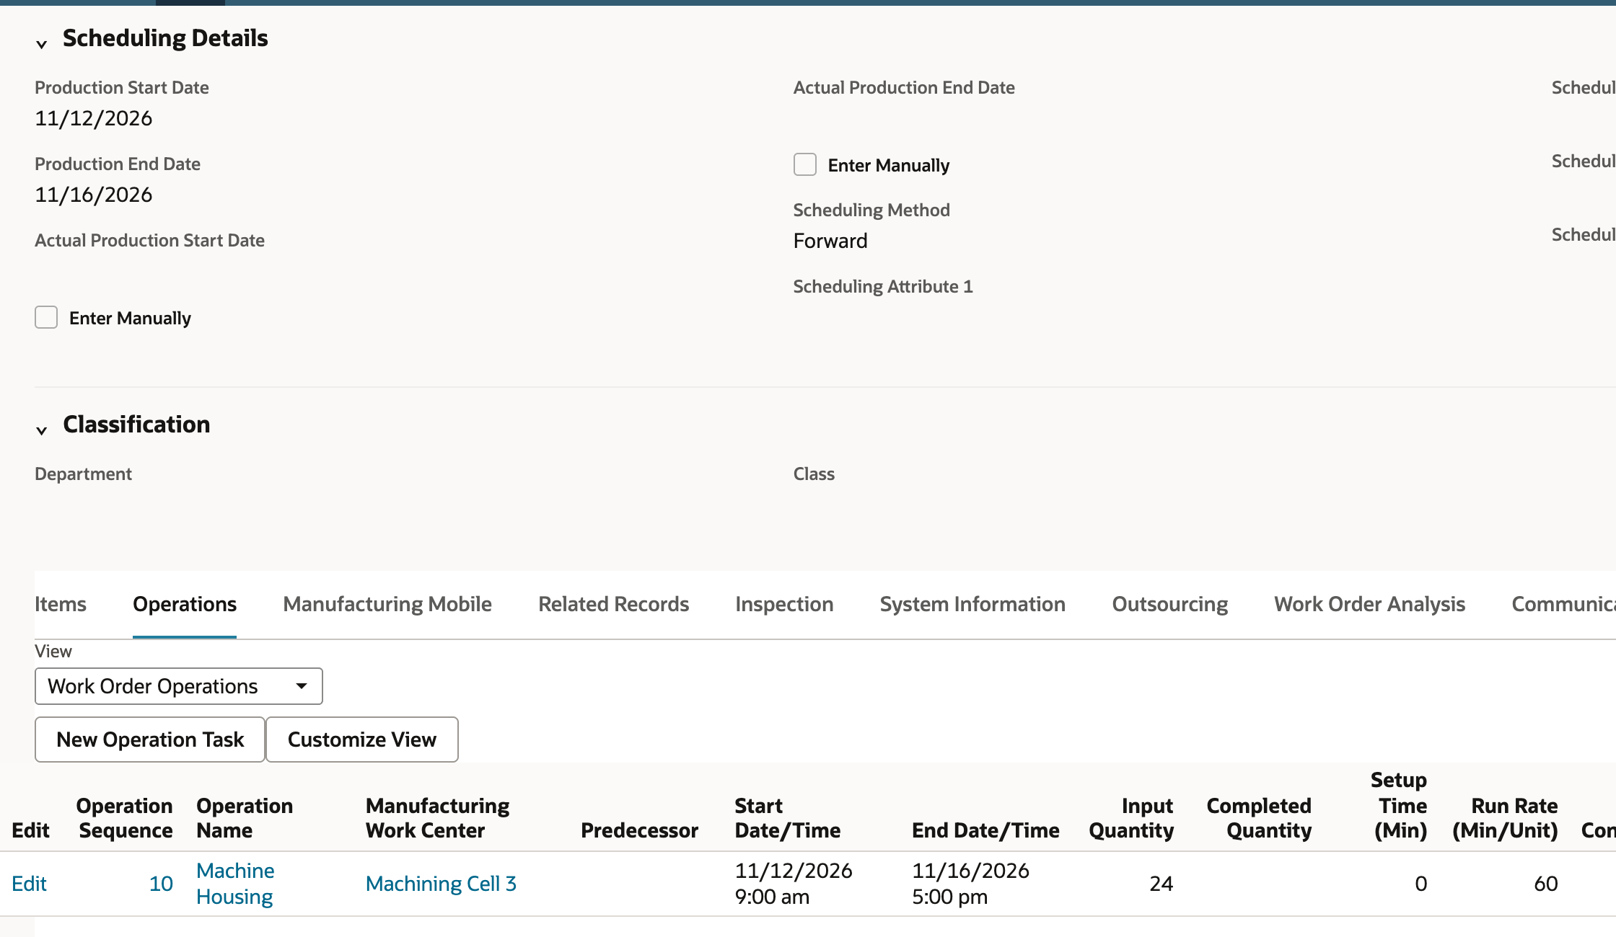Open the Manufacturing Mobile tab
Image resolution: width=1616 pixels, height=937 pixels.
pos(387,604)
